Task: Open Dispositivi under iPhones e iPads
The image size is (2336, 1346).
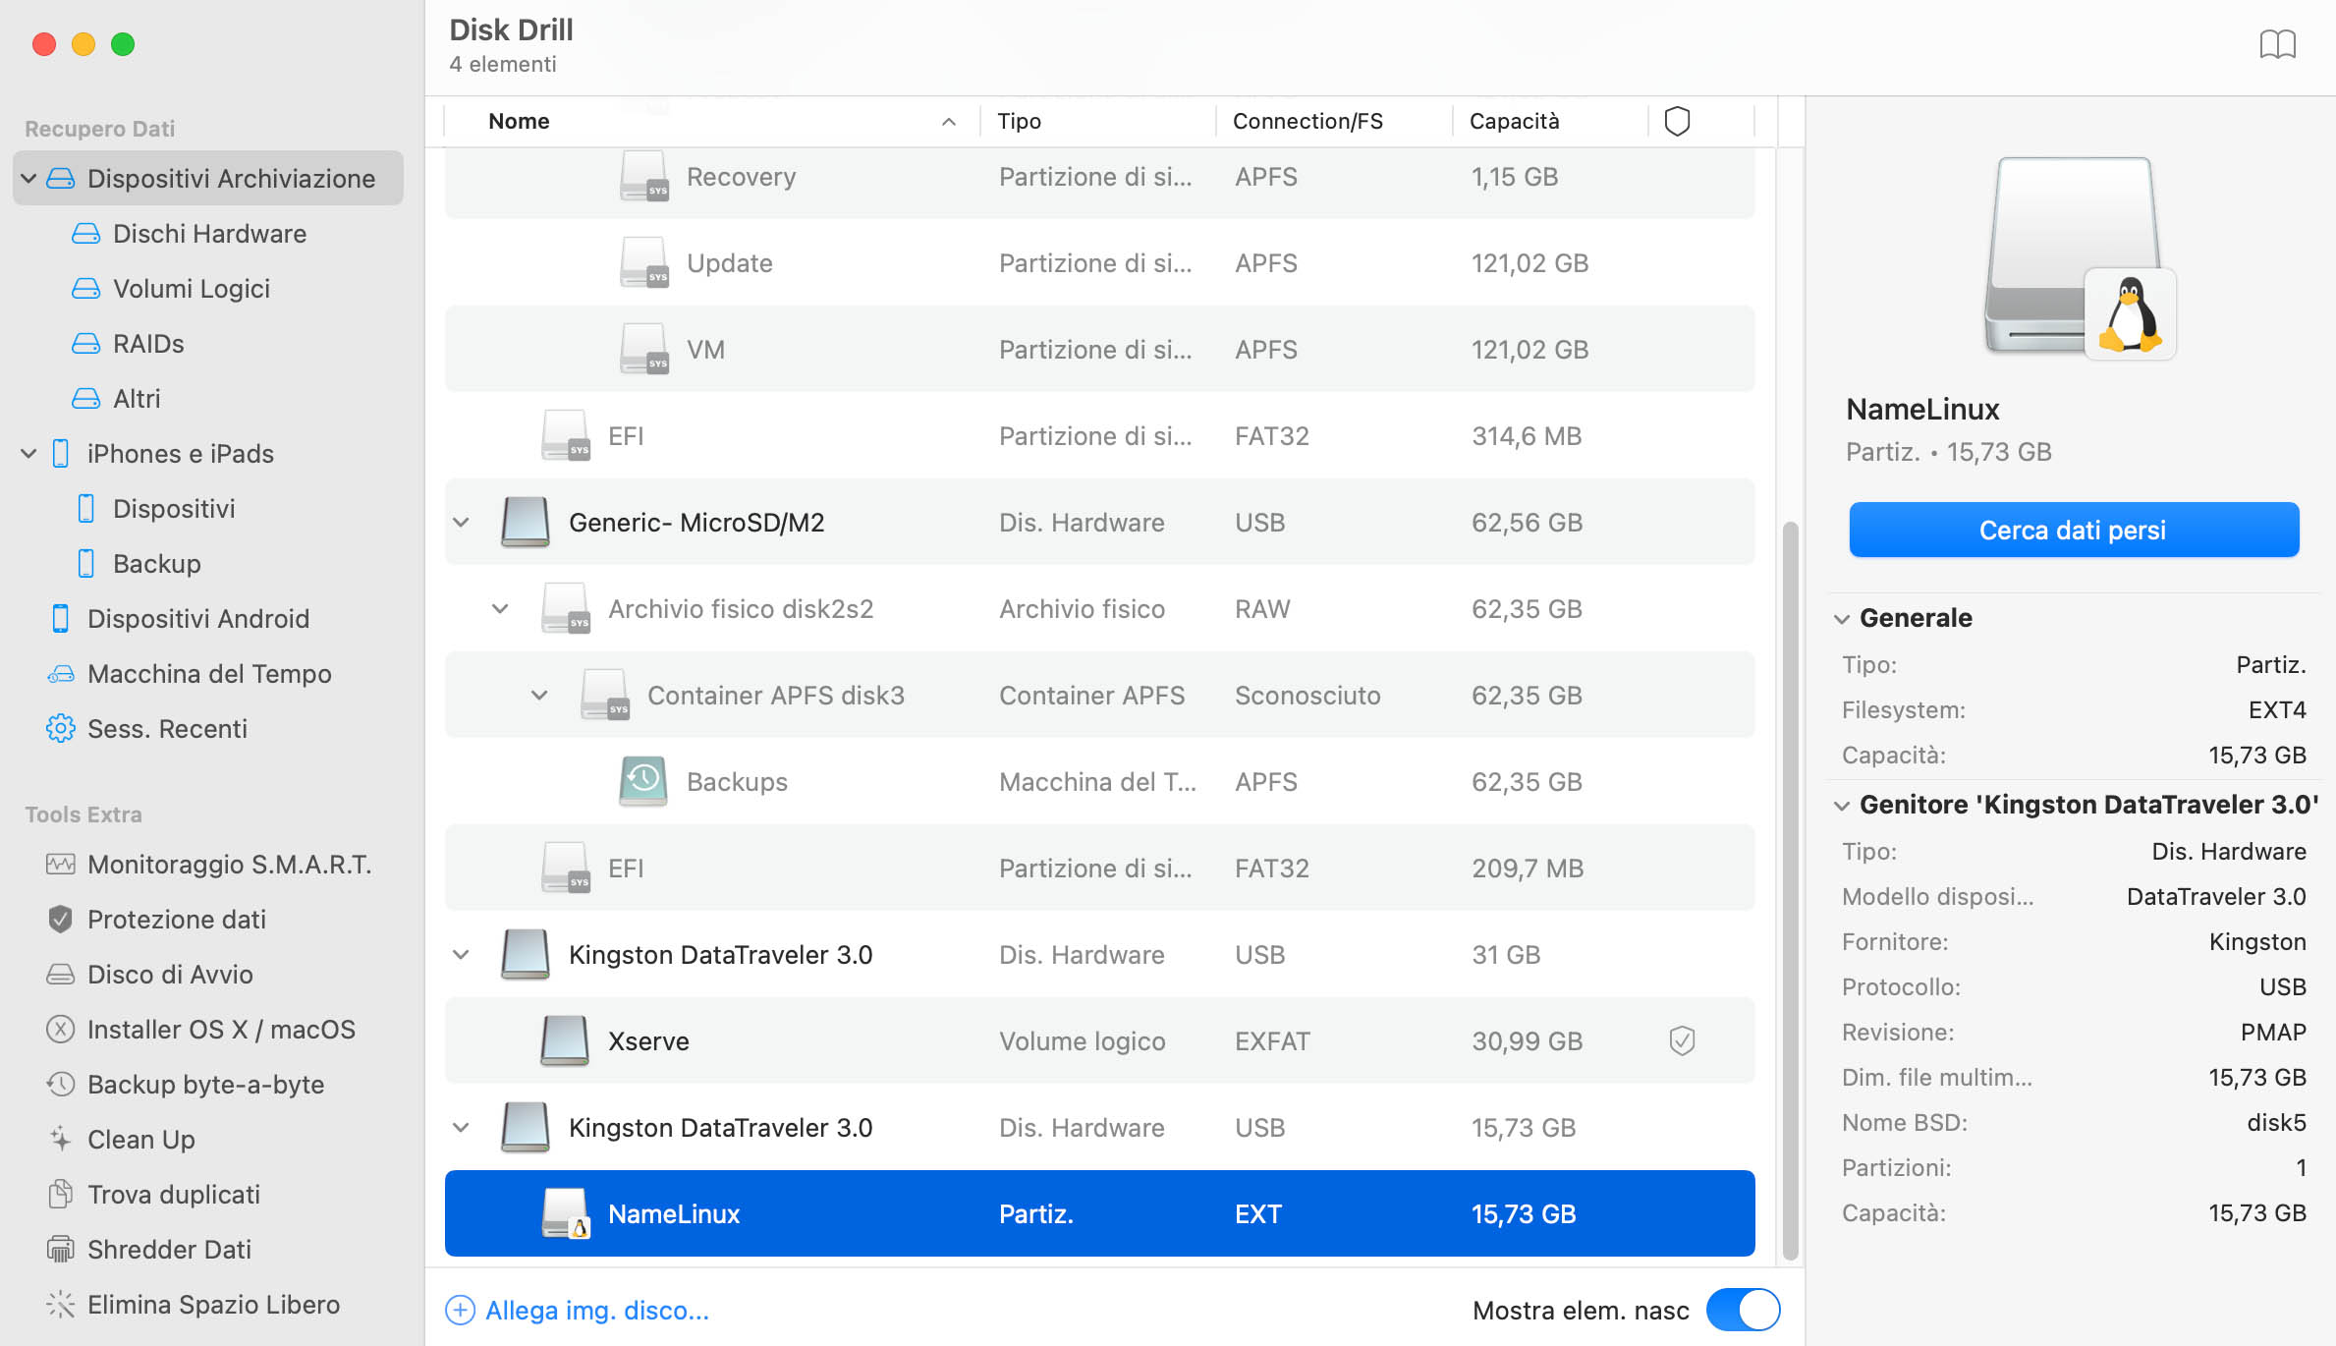Action: (x=174, y=509)
